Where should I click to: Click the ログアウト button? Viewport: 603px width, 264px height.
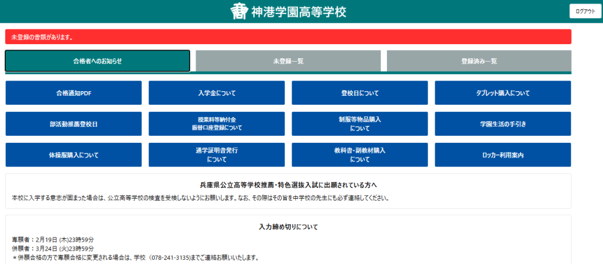585,11
